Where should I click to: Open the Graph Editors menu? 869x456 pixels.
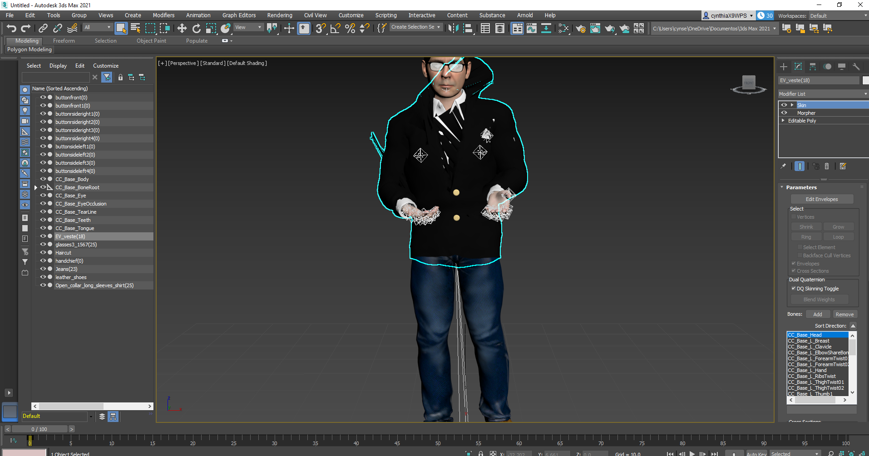click(239, 15)
